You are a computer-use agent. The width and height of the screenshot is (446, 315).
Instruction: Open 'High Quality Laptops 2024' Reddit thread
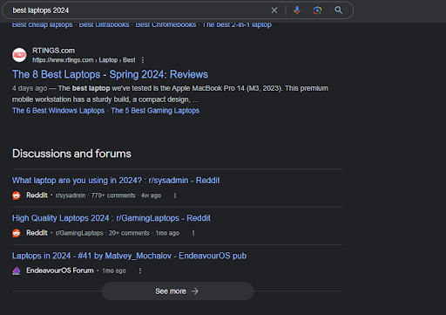tap(111, 218)
